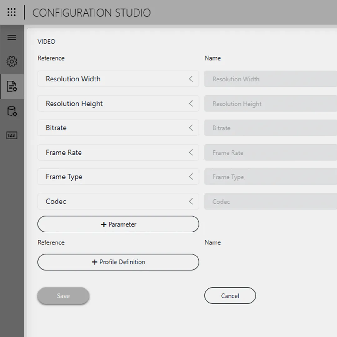Open the 123 numbering sidebar icon
Image resolution: width=337 pixels, height=337 pixels.
click(x=12, y=135)
